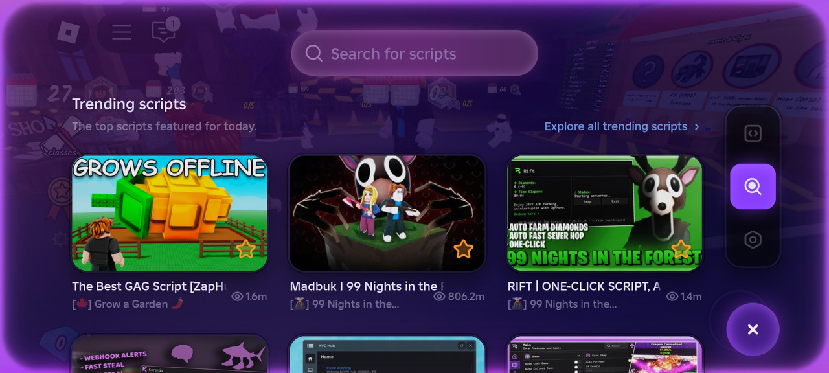Click the Trending scripts heading
This screenshot has height=373, width=829.
pyautogui.click(x=129, y=104)
